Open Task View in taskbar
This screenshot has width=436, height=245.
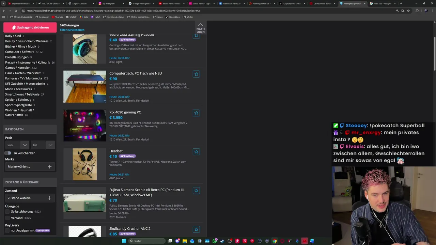point(170,241)
